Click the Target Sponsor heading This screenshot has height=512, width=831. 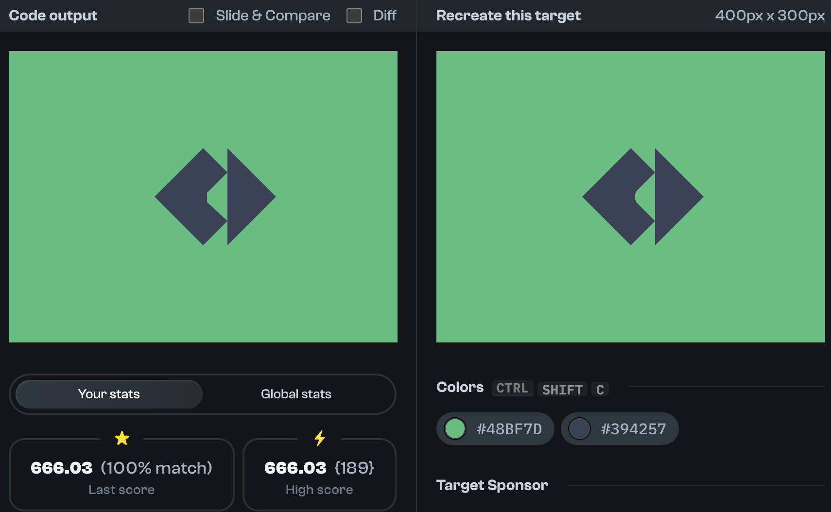pos(492,485)
